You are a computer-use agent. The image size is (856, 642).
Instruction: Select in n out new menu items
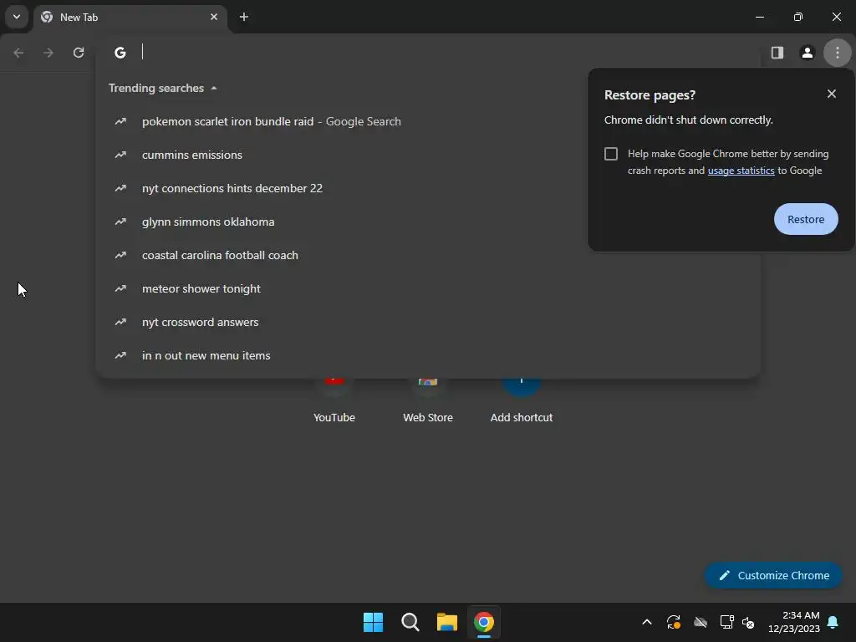tap(428, 355)
